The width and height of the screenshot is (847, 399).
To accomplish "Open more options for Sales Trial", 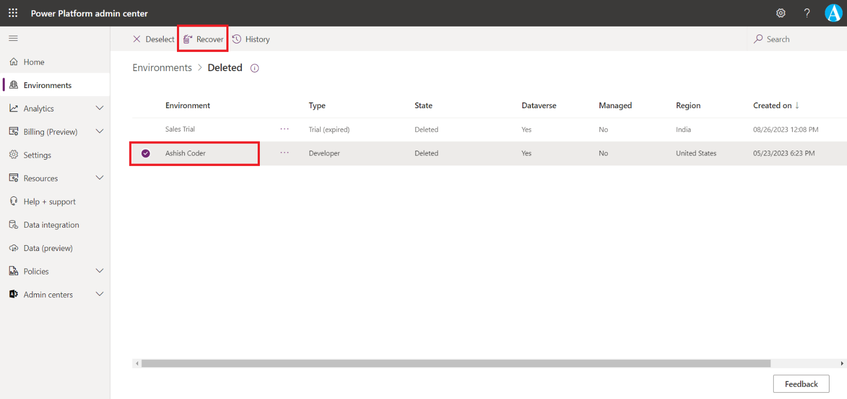I will coord(285,129).
